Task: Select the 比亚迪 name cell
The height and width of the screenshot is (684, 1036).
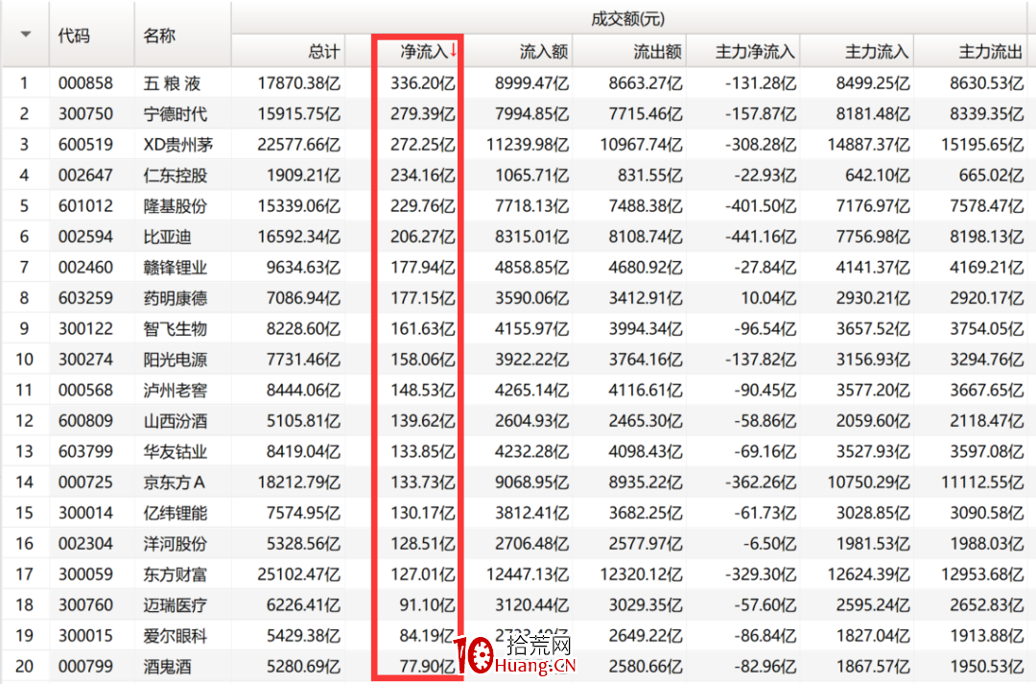Action: click(167, 237)
